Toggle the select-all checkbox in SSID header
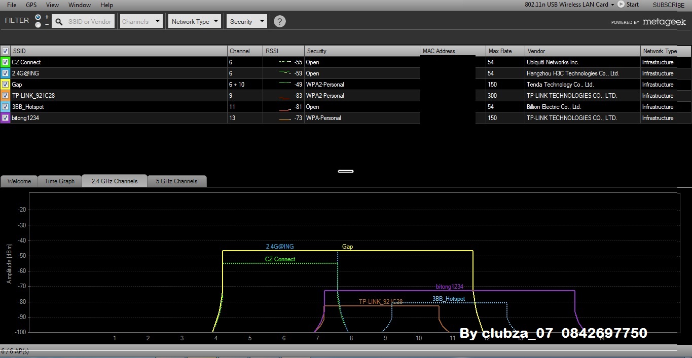This screenshot has width=692, height=358. click(x=6, y=51)
